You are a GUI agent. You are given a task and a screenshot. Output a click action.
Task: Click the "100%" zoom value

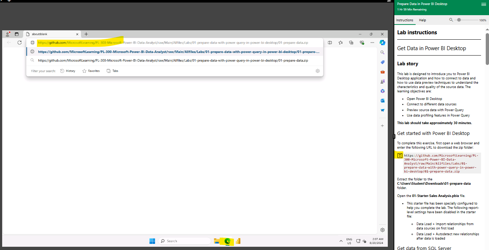[x=483, y=20]
